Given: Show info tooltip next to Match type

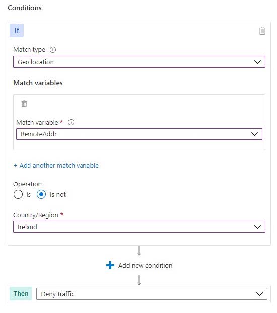Looking at the screenshot, I should [x=53, y=50].
